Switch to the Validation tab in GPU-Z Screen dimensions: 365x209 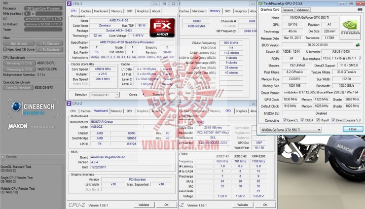303,10
